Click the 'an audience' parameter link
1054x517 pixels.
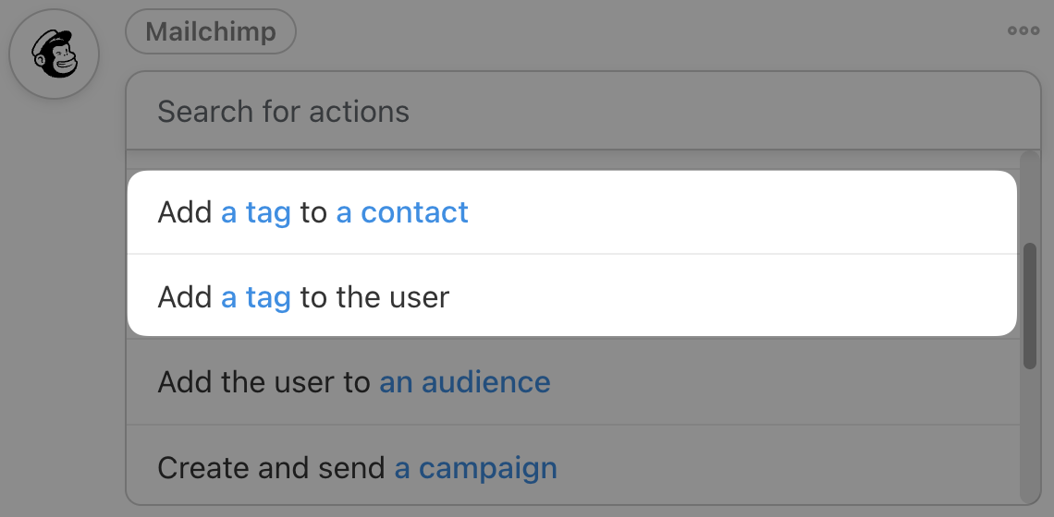pyautogui.click(x=465, y=382)
